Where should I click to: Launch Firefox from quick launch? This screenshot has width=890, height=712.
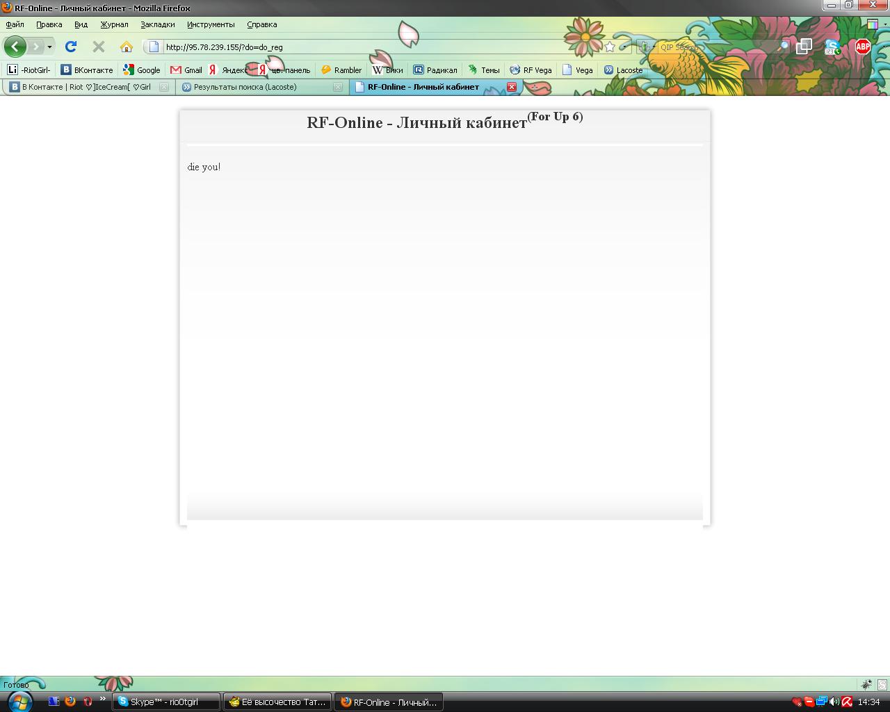click(x=70, y=702)
